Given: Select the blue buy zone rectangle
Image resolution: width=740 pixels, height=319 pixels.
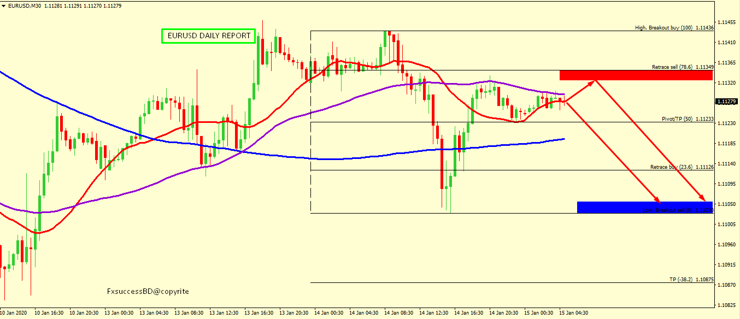Looking at the screenshot, I should 645,207.
